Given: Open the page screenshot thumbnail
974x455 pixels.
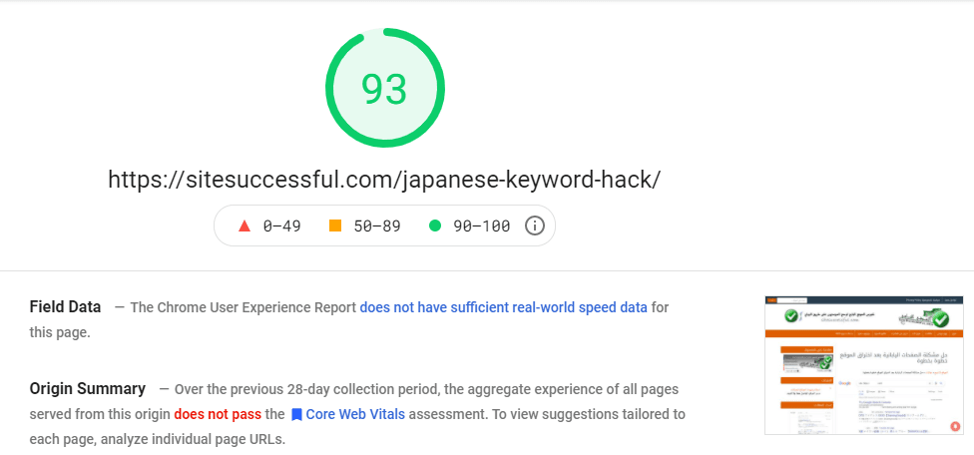Looking at the screenshot, I should [x=863, y=365].
